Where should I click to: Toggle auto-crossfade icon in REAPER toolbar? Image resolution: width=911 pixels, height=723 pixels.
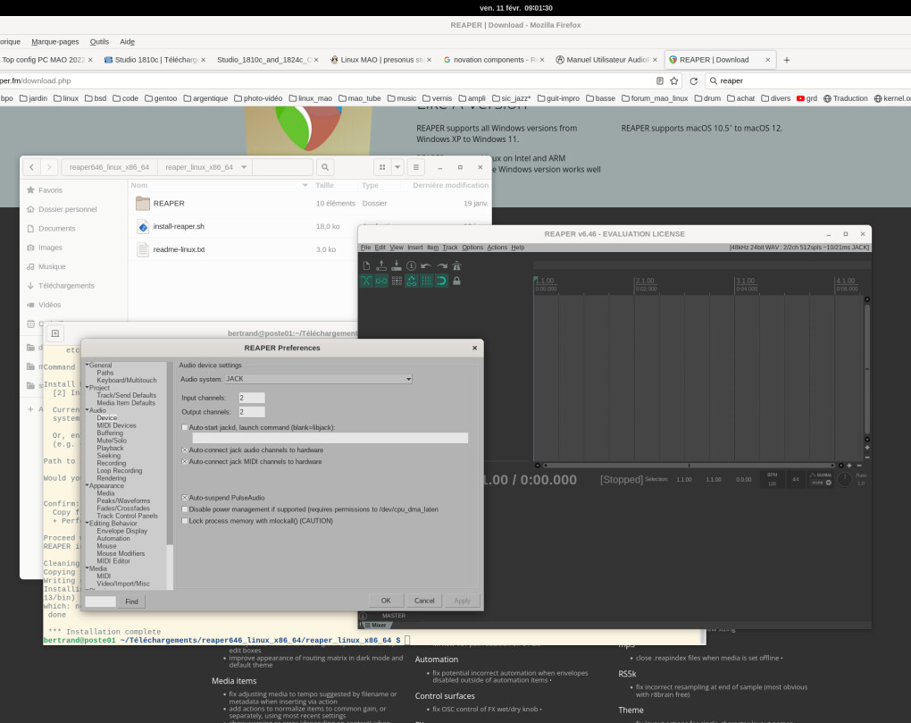coord(366,282)
